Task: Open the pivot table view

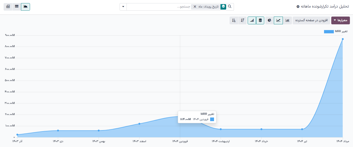Action: pos(8,7)
